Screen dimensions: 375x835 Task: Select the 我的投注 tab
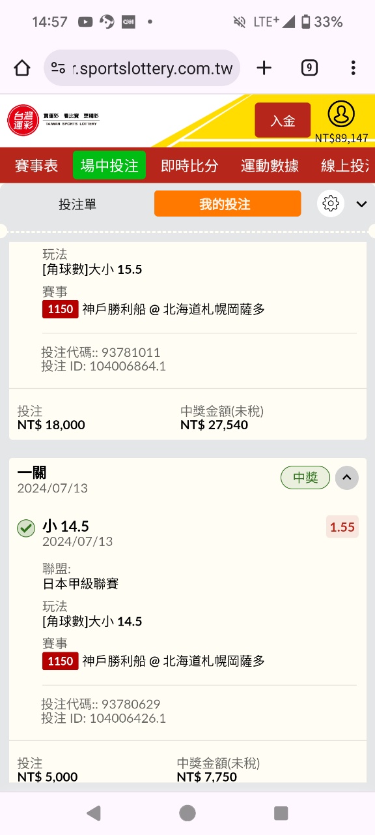click(227, 204)
